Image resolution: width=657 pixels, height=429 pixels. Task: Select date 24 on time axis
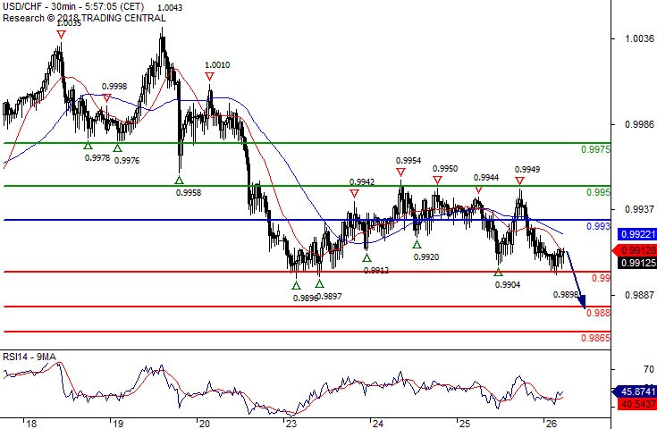(378, 424)
